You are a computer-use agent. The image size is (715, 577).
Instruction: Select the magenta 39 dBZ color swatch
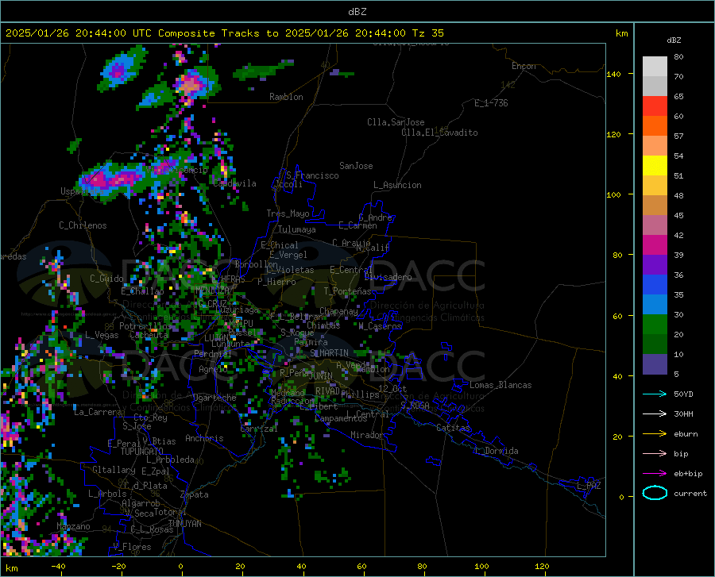655,245
